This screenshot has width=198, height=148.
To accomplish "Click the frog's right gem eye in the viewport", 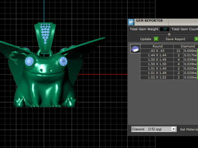I will (63, 61).
